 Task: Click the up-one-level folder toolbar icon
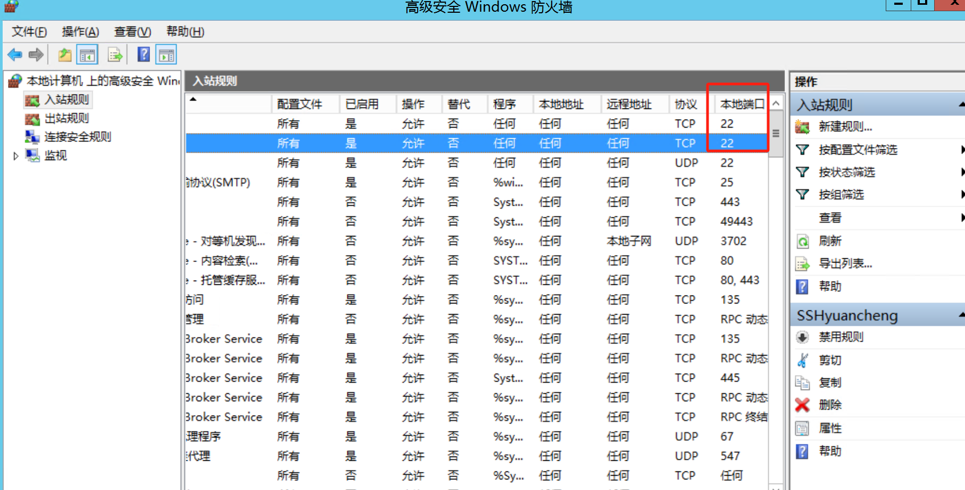pos(65,55)
